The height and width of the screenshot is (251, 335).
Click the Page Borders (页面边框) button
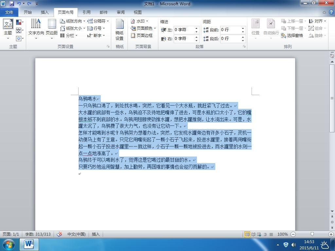click(x=142, y=35)
